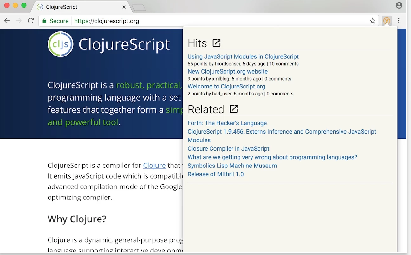Click the 'Secure' label in the address bar
Screen dimensions: 411x255
click(59, 21)
